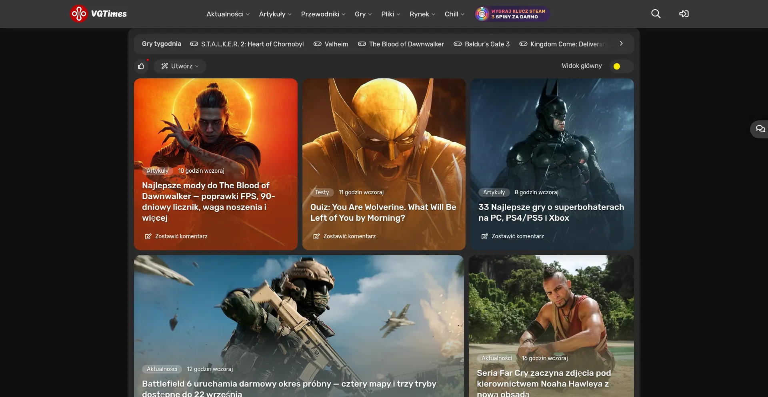Click the Widok główny label
The image size is (768, 397).
[582, 66]
